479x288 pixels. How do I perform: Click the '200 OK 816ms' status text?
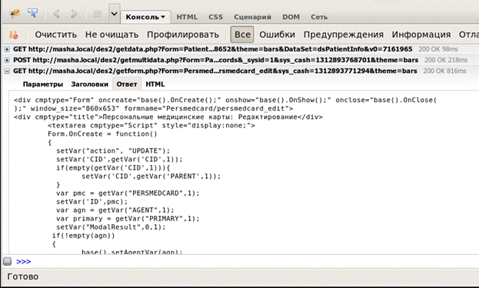point(444,71)
